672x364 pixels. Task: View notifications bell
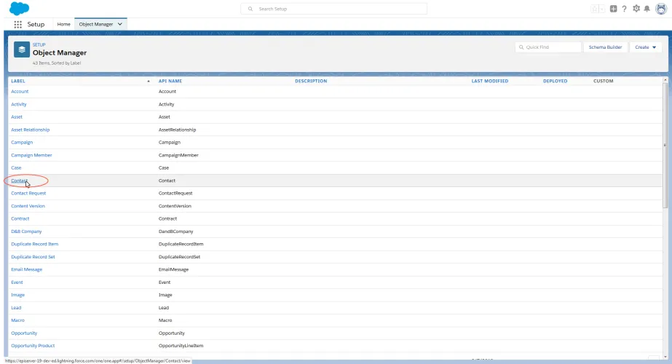tap(647, 9)
